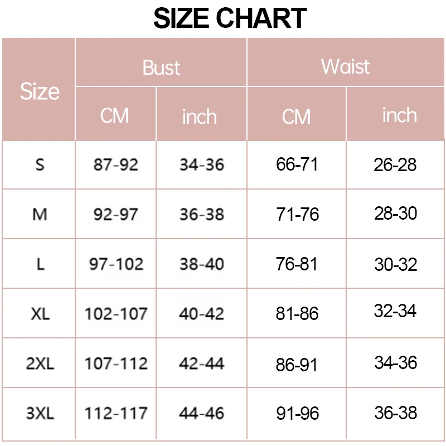Click the 91-96 waist cell
This screenshot has width=446, height=446.
(297, 414)
